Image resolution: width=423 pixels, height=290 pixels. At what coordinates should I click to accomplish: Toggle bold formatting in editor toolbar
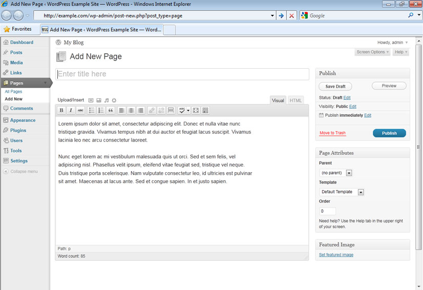click(x=61, y=110)
